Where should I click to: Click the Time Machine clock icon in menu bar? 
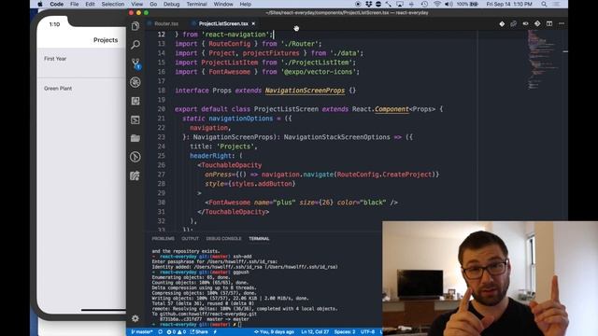coord(424,4)
